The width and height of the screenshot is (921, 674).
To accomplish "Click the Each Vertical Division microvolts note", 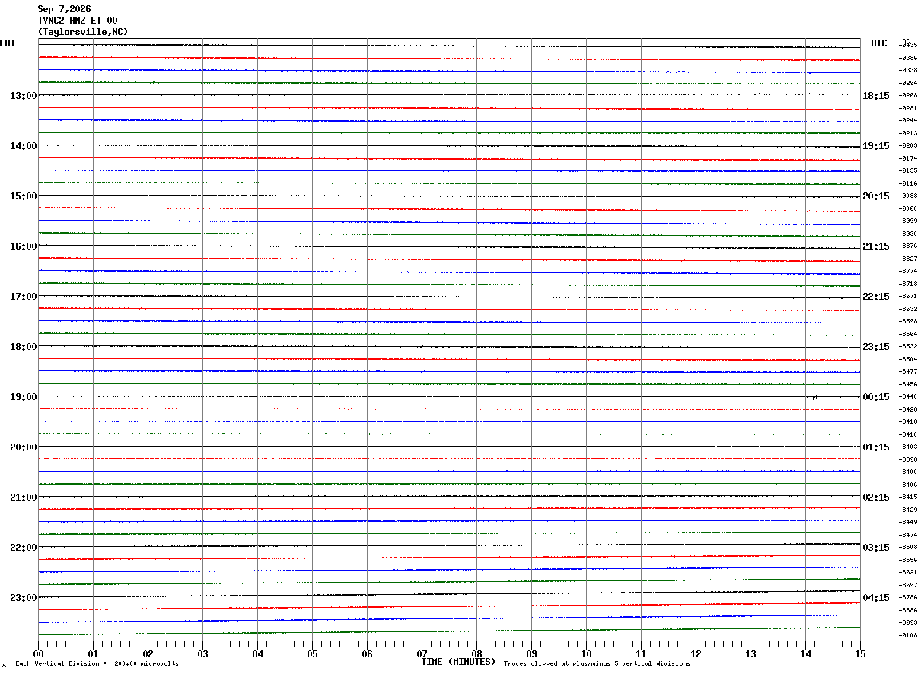I will [x=97, y=664].
